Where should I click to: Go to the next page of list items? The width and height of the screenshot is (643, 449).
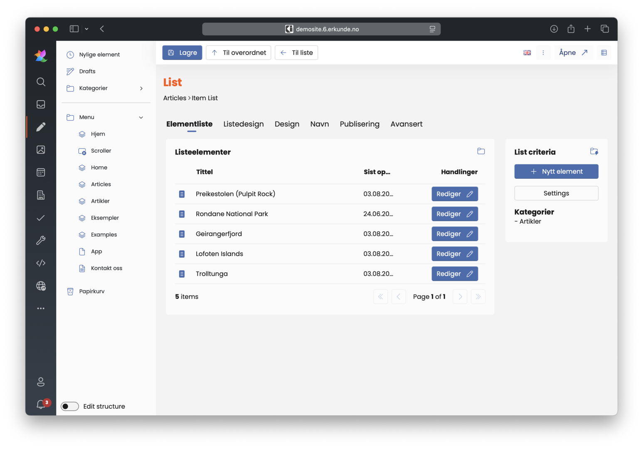(x=460, y=297)
